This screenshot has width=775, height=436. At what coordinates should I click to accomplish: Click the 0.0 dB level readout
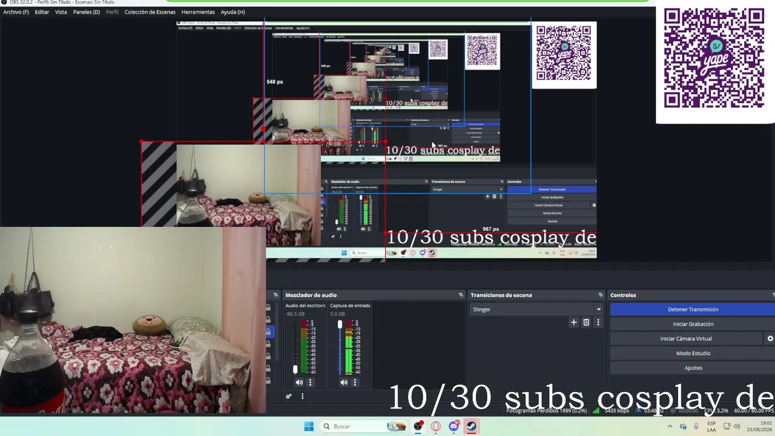(337, 314)
